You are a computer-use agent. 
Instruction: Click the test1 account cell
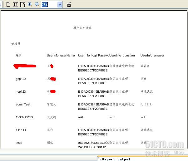(x=19, y=143)
